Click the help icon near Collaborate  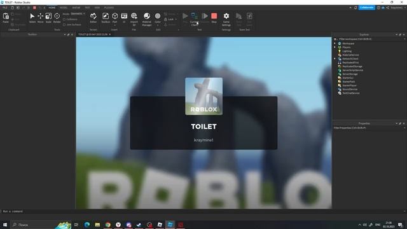click(378, 8)
